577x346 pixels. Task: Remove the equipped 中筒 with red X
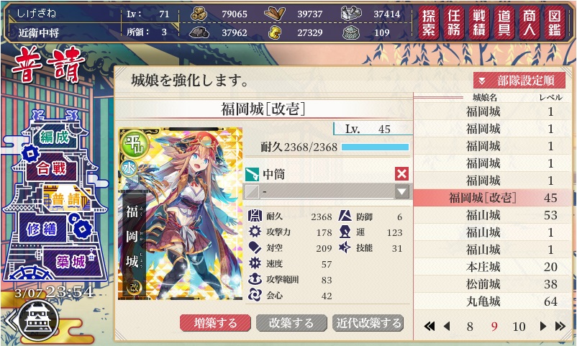401,173
